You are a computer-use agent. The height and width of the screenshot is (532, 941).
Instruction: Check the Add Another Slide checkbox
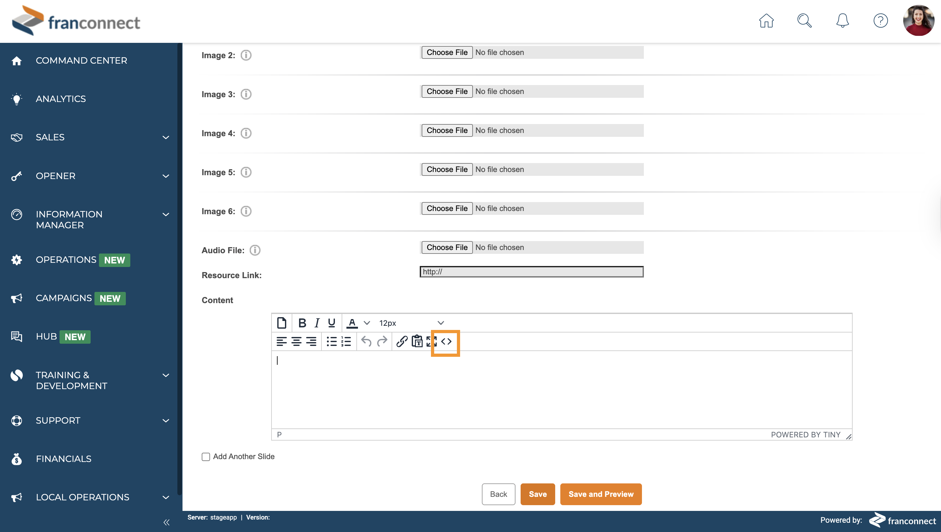pyautogui.click(x=206, y=457)
